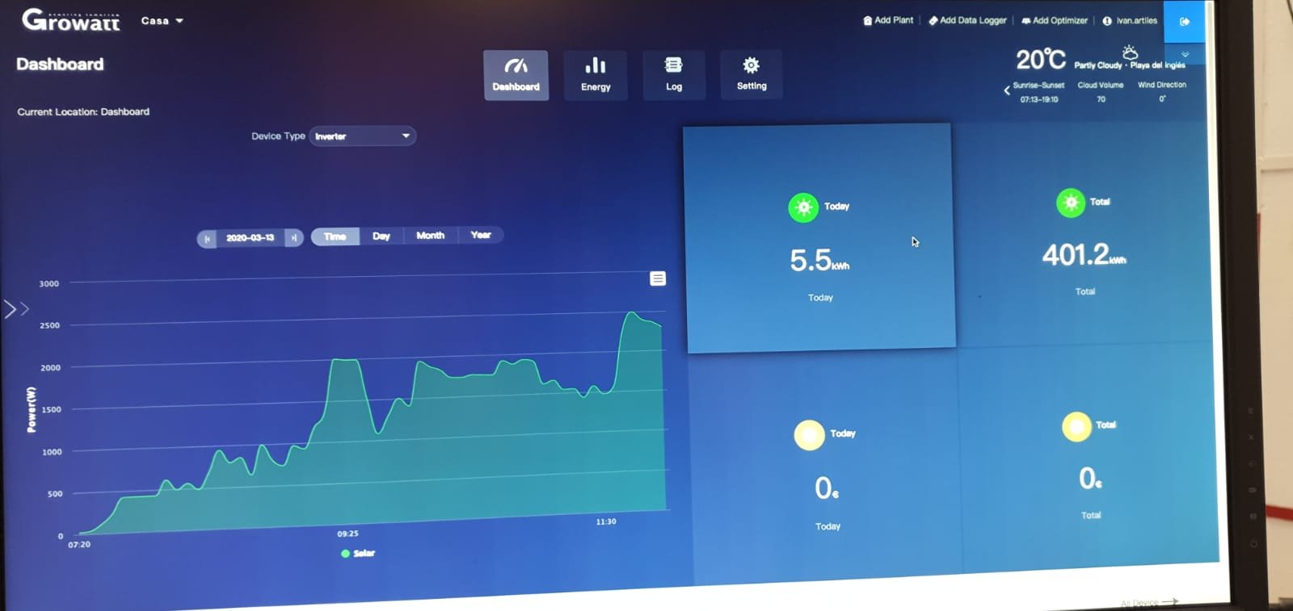The image size is (1293, 611).
Task: Open the Device Type Inverter dropdown
Action: pos(362,136)
